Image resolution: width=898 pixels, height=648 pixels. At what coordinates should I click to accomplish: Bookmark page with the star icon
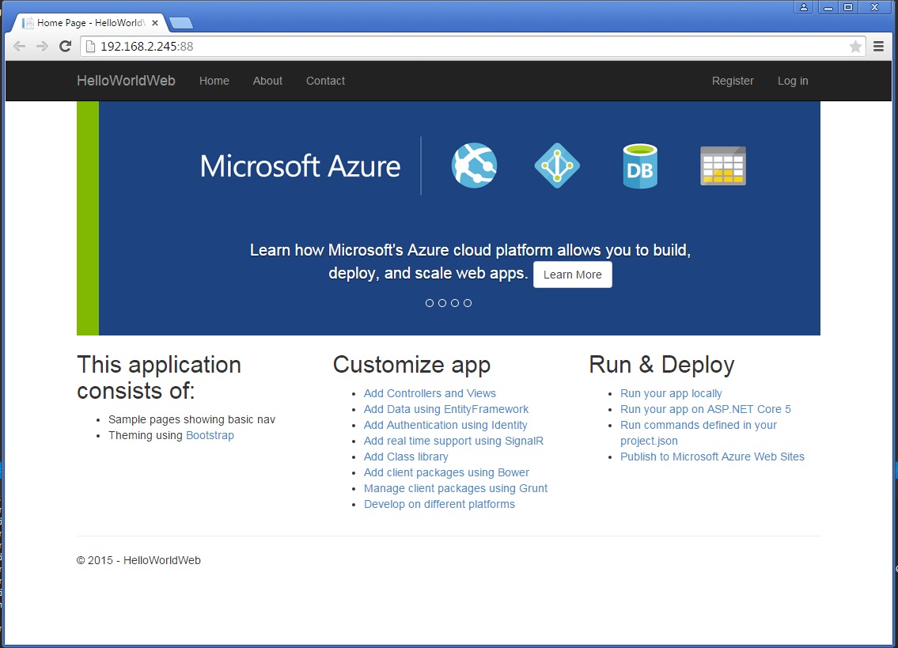point(855,47)
